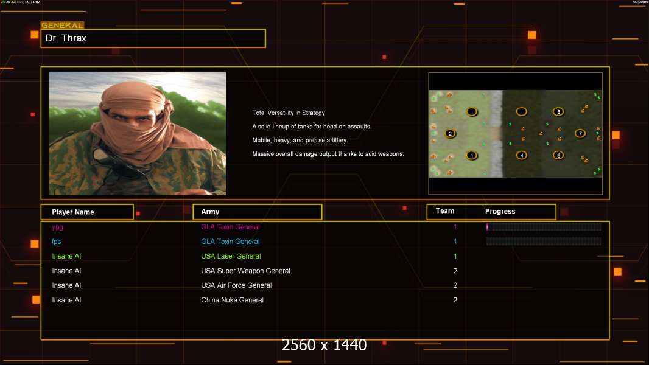Click the USA Laser General army text

click(x=231, y=256)
